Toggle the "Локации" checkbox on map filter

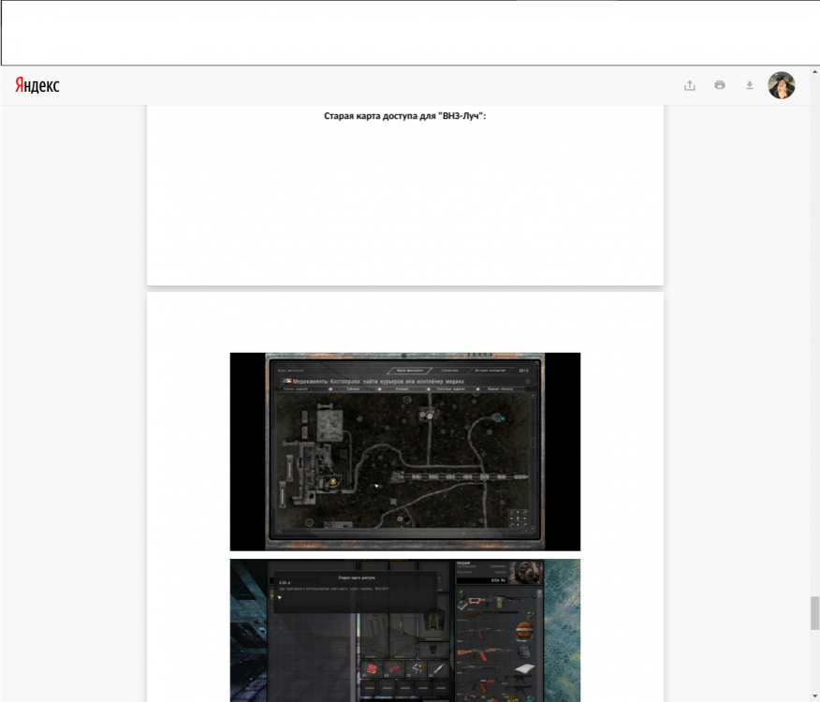tap(397, 389)
